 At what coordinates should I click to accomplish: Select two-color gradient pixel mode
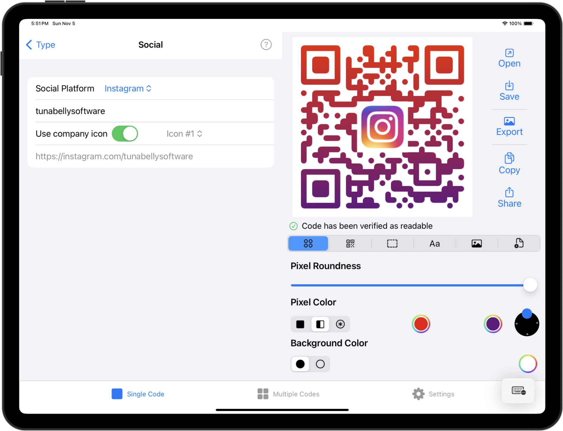point(320,324)
